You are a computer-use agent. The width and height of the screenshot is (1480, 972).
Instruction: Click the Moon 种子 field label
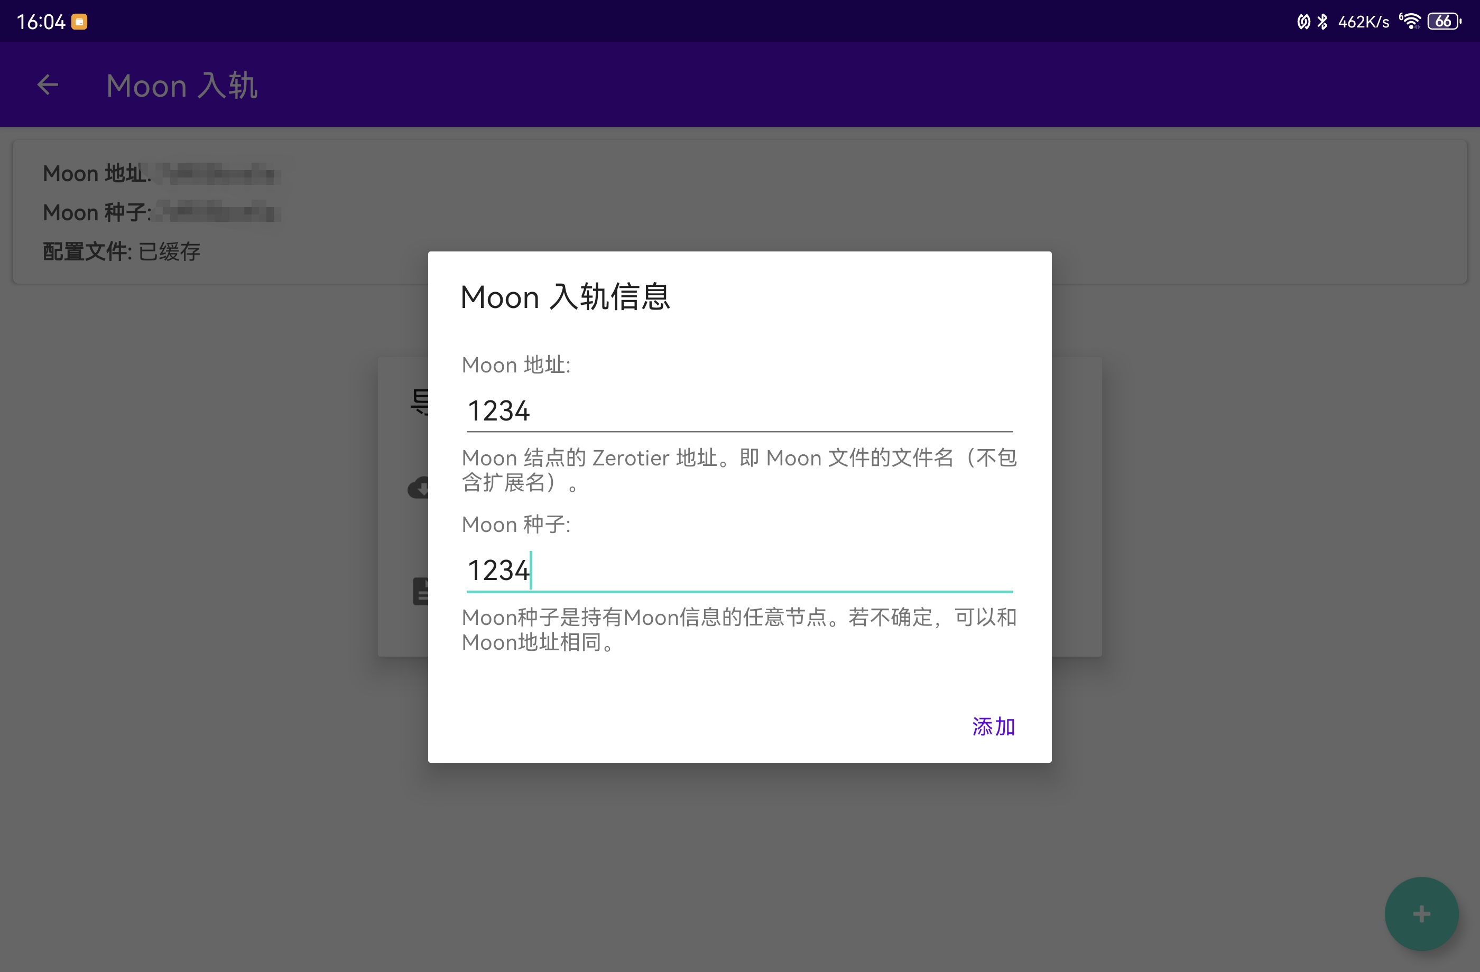[x=515, y=525]
